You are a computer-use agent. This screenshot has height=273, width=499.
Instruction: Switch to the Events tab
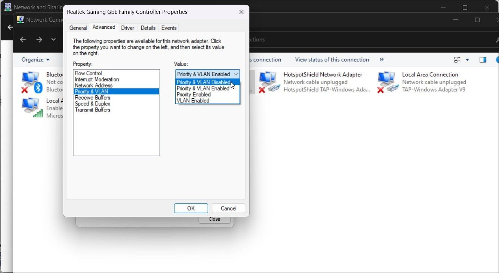click(x=169, y=28)
